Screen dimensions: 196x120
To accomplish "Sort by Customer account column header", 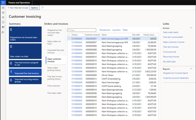I will (92, 35).
